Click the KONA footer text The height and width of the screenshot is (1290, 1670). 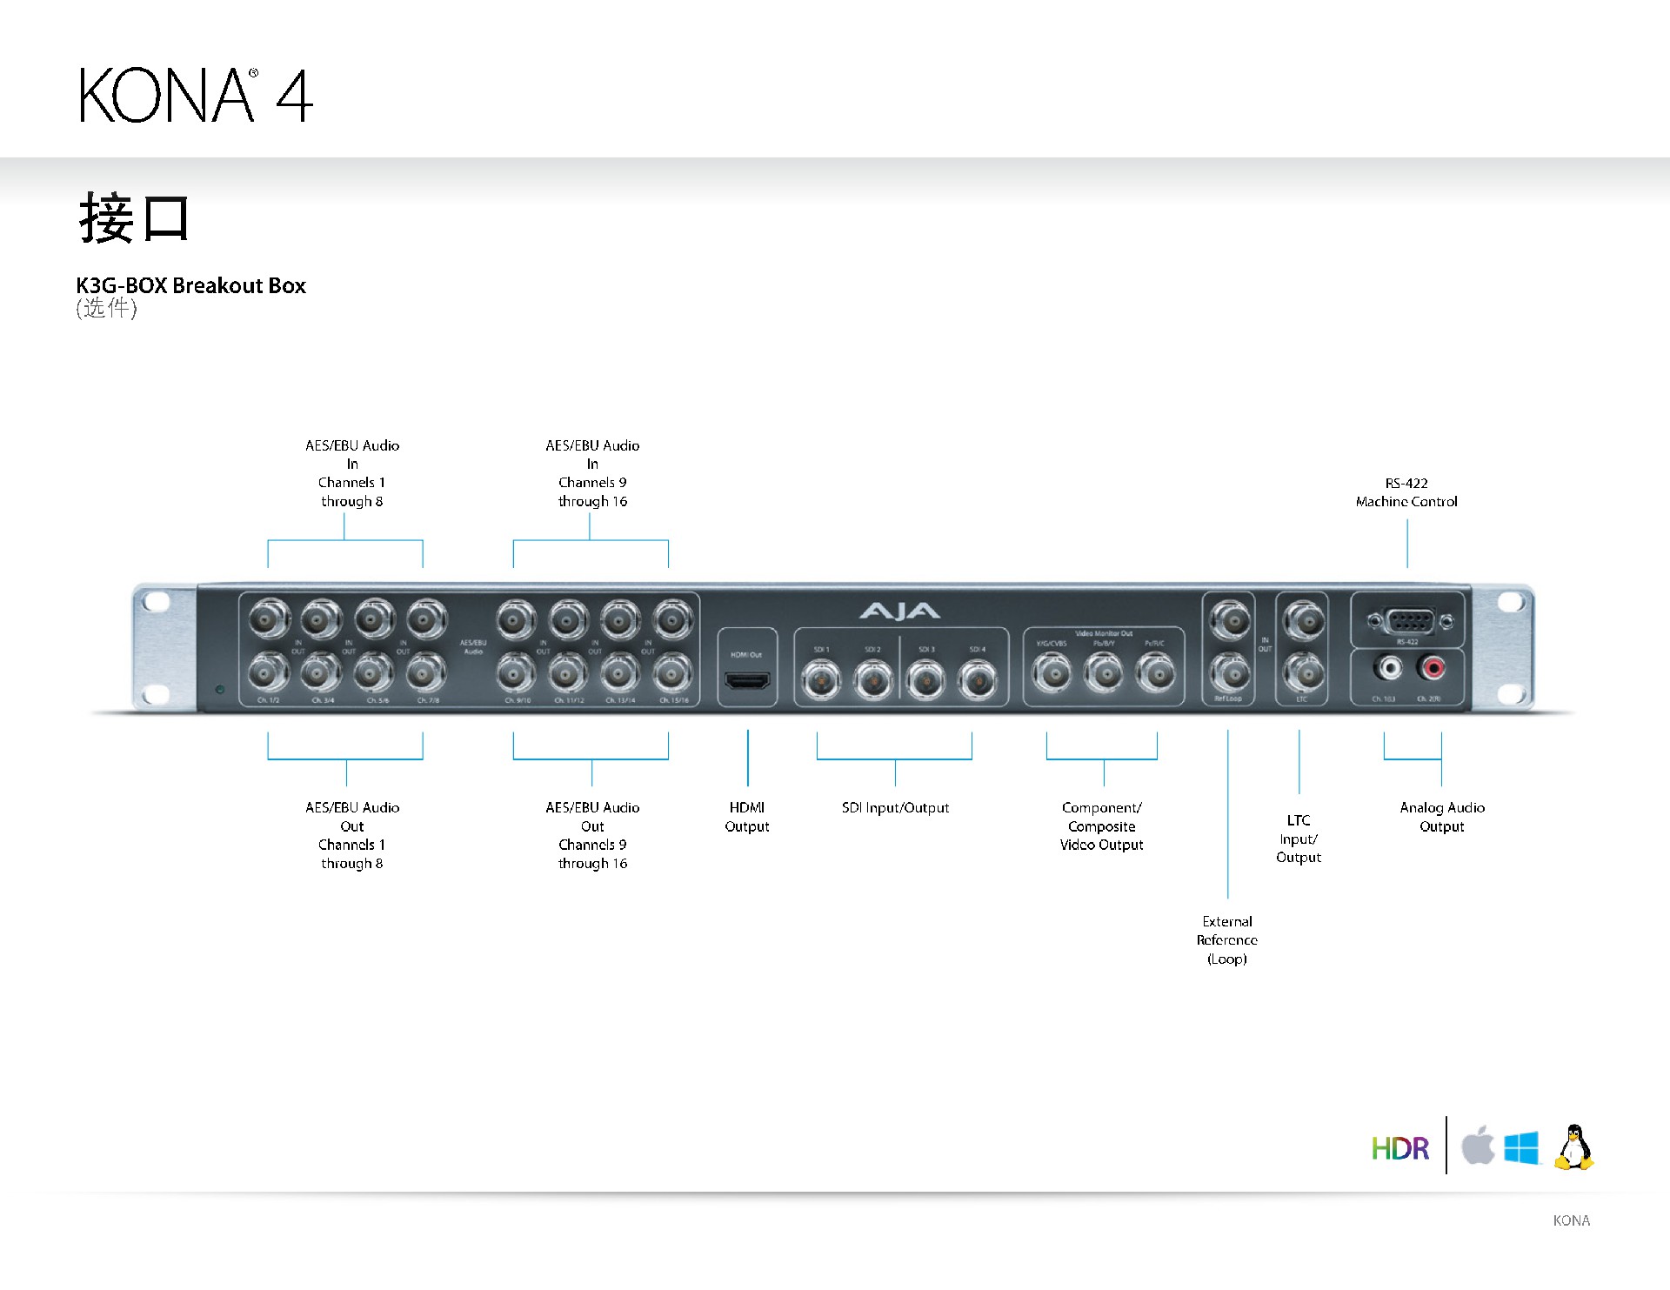click(1571, 1220)
